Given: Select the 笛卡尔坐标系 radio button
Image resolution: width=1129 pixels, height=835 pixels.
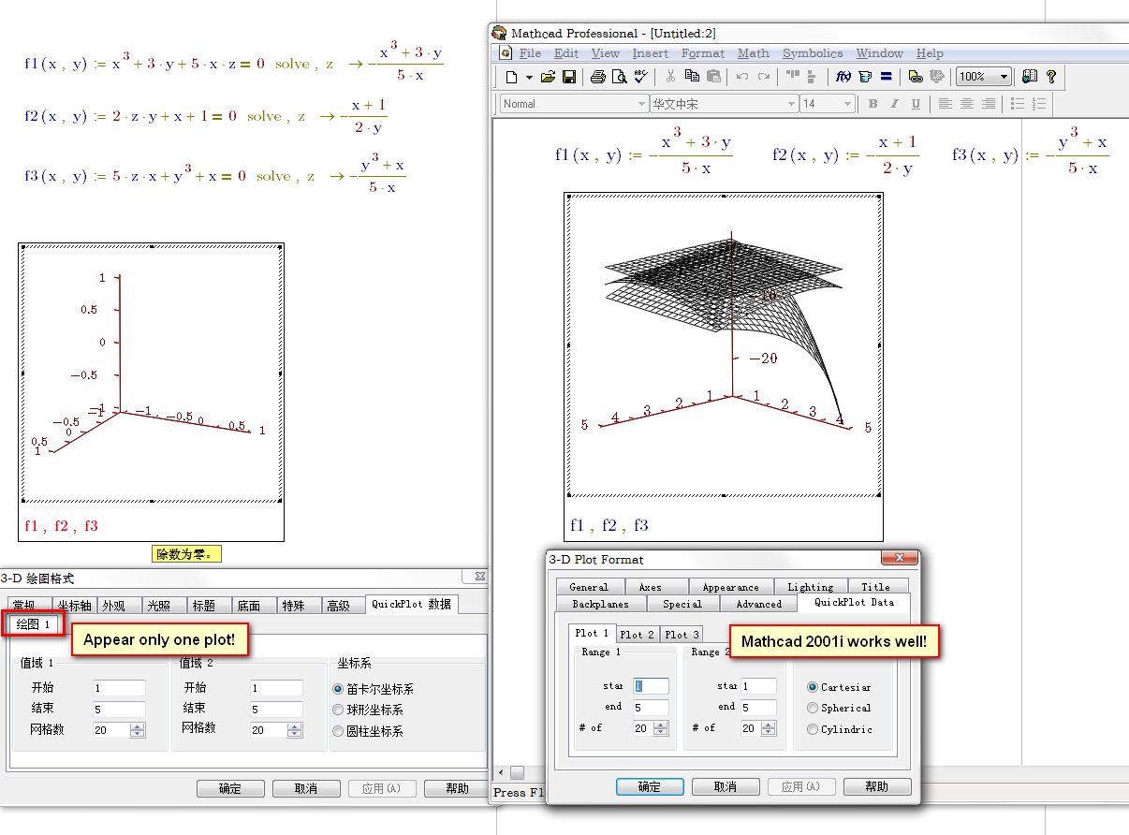Looking at the screenshot, I should 338,689.
